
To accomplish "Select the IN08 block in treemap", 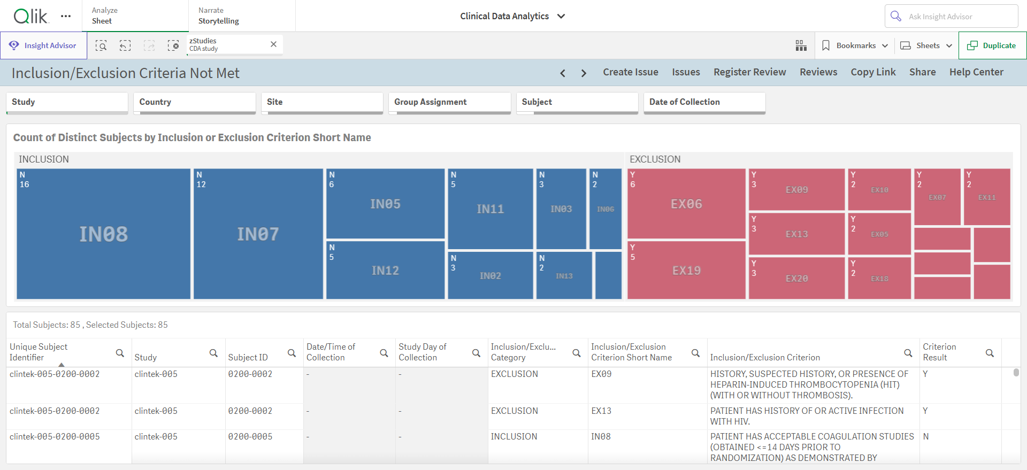I will [x=103, y=234].
